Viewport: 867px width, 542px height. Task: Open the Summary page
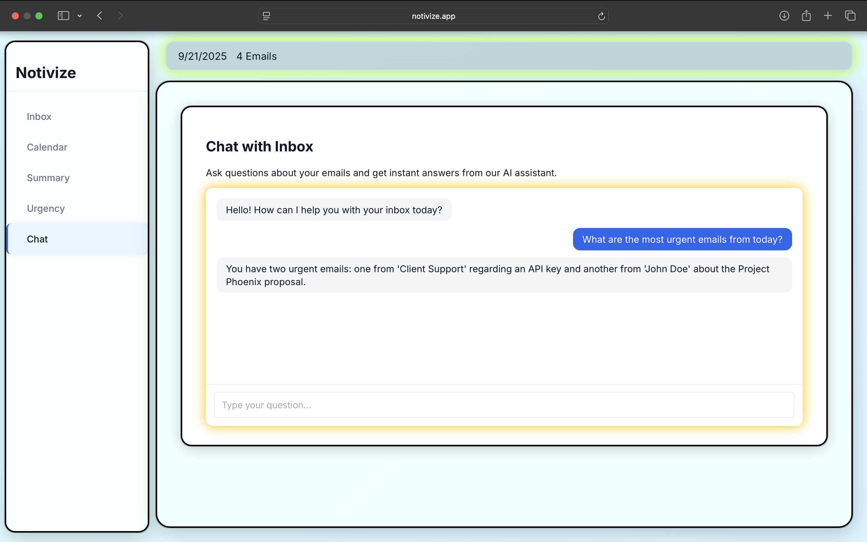pos(48,178)
